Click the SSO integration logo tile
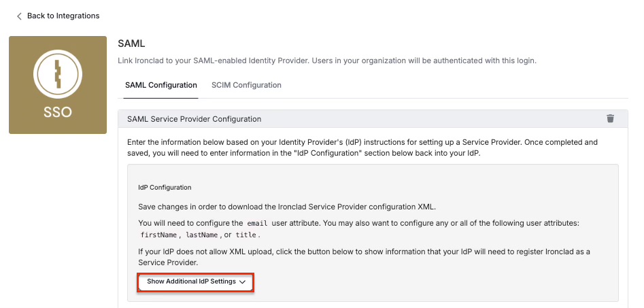 point(58,85)
